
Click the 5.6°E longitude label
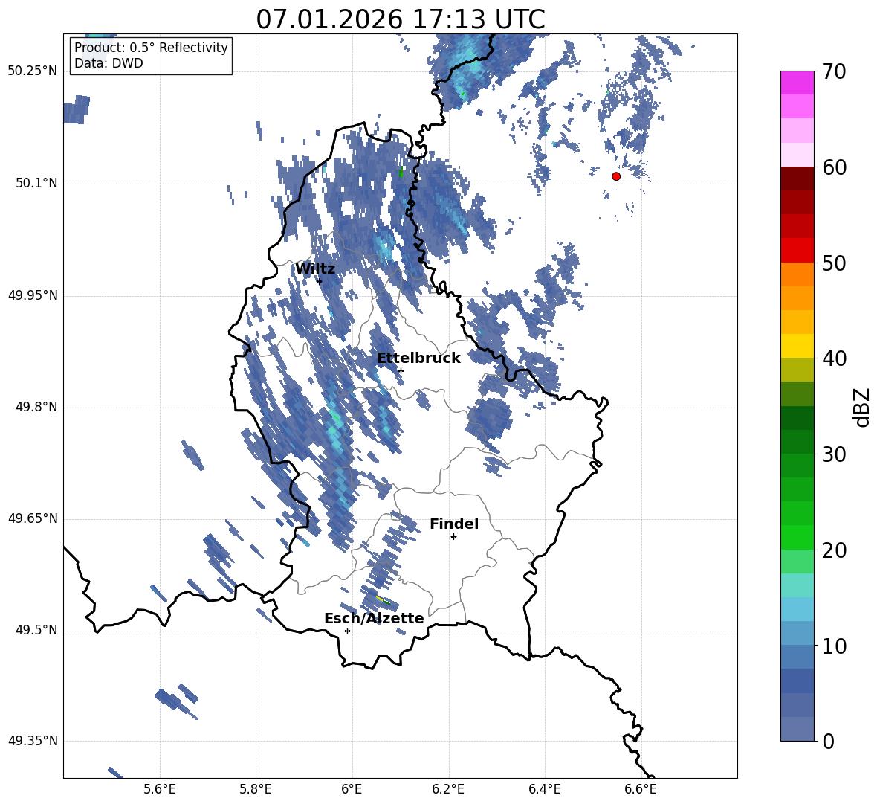[160, 789]
